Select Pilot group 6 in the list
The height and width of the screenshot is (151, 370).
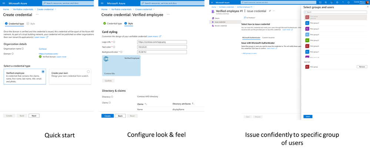tap(335, 46)
